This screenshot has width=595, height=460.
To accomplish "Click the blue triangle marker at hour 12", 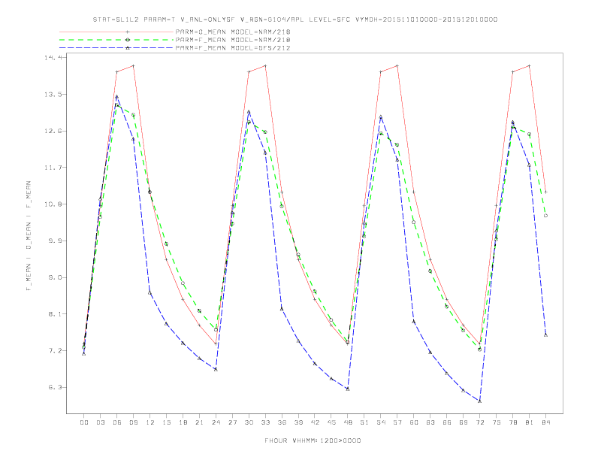I will click(150, 292).
